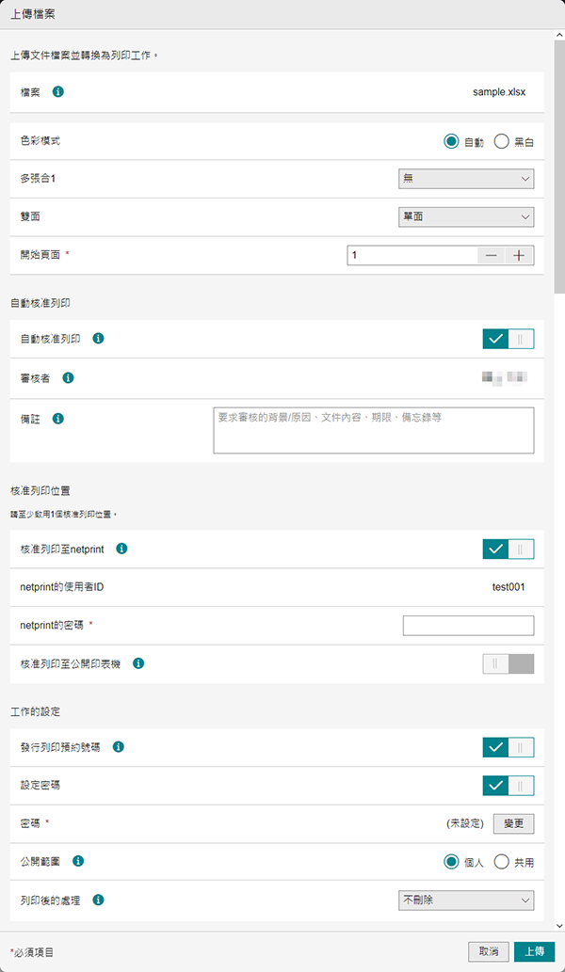The image size is (565, 972).
Task: Open the 多張合1 dropdown
Action: [x=465, y=179]
